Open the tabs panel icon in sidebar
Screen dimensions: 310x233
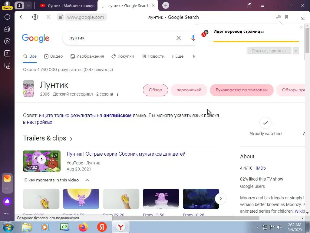[7, 29]
